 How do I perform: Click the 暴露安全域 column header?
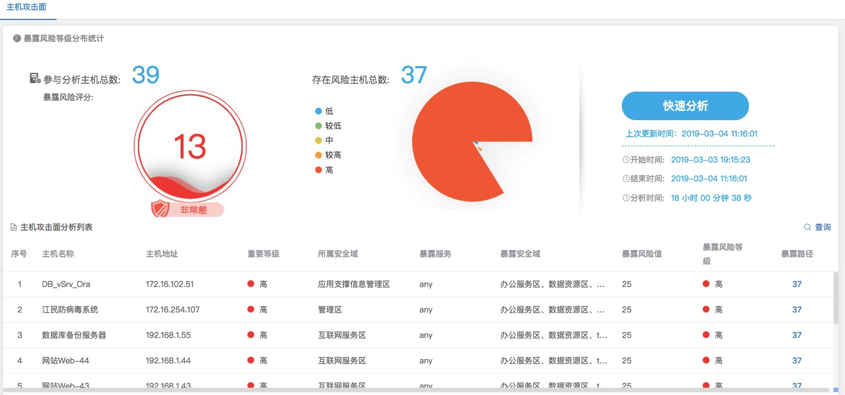pos(520,254)
